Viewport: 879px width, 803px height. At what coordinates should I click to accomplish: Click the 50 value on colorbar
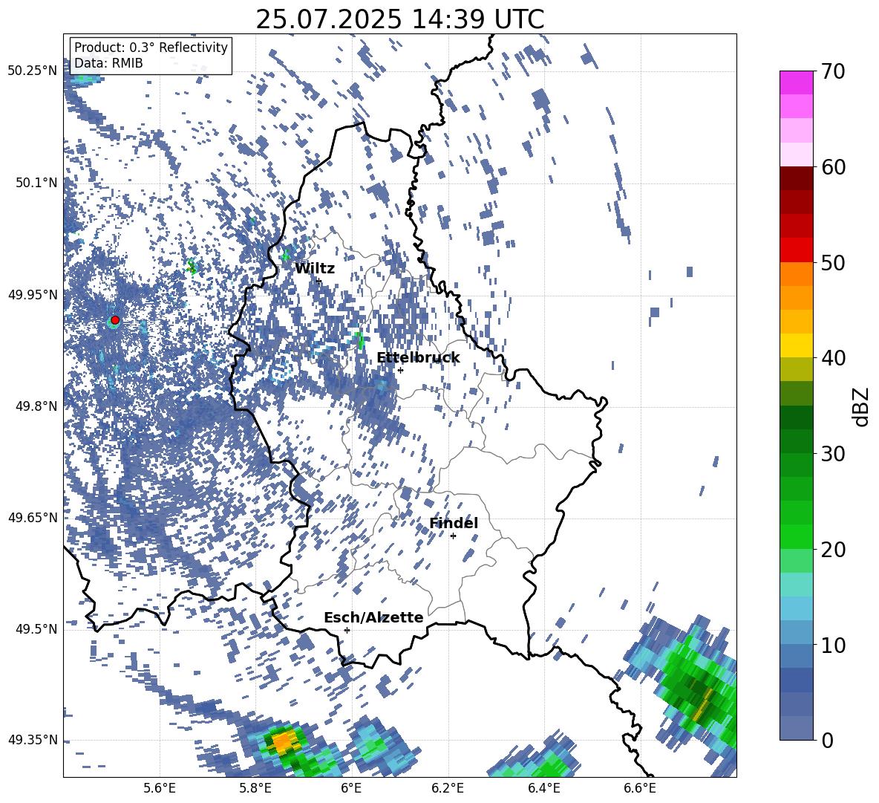(833, 262)
